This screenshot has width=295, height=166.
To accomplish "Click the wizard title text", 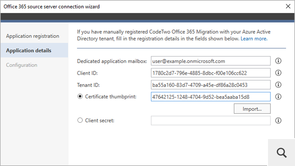I will click(51, 7).
